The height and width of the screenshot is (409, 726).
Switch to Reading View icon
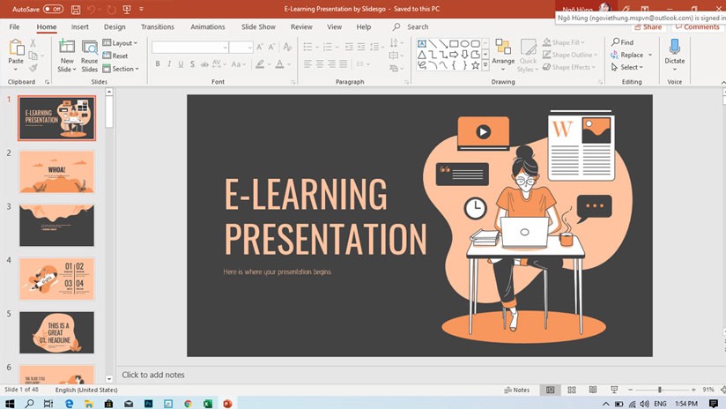(593, 390)
